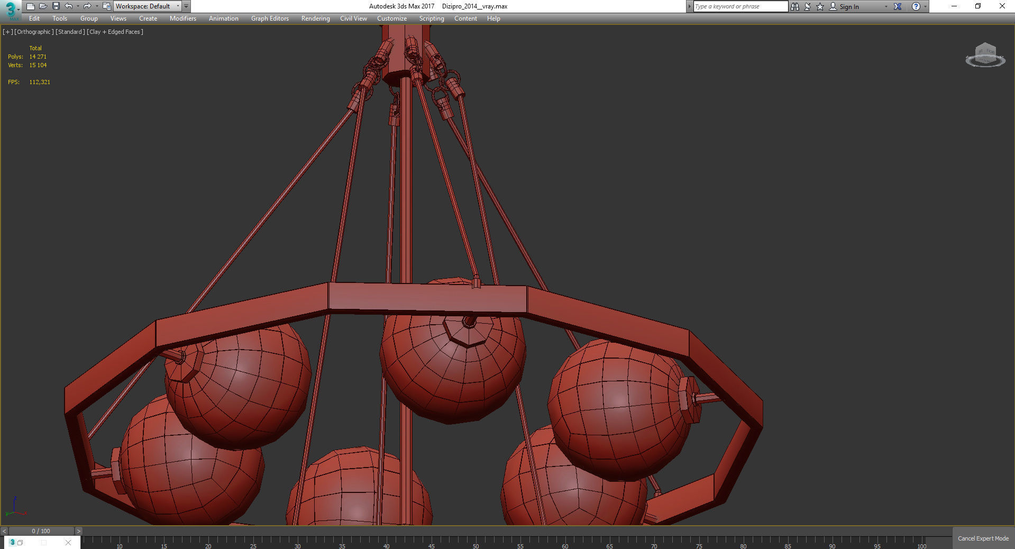The width and height of the screenshot is (1015, 549).
Task: Click frame 100 on the timeline ruler
Action: pyautogui.click(x=922, y=546)
